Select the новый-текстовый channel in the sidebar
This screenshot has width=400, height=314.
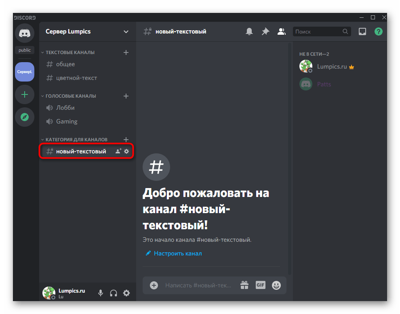[81, 151]
